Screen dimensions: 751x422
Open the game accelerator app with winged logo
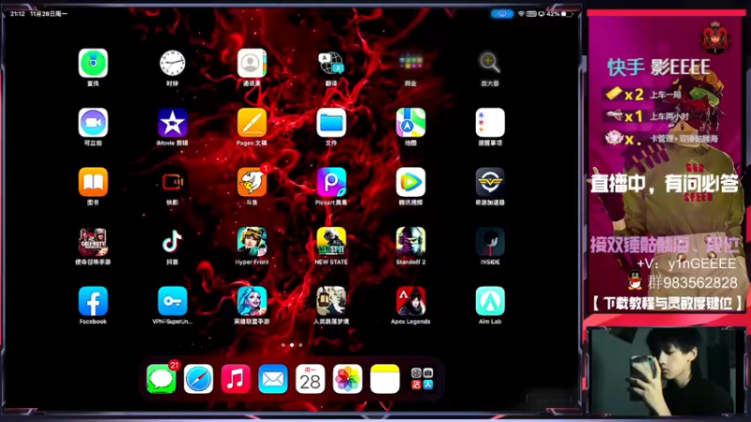[x=490, y=182]
